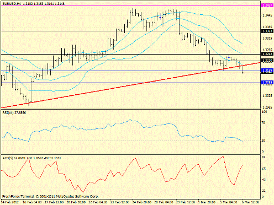Select the blue horizontal line at 1.3159
This screenshot has height=205, width=274.
tap(131, 71)
